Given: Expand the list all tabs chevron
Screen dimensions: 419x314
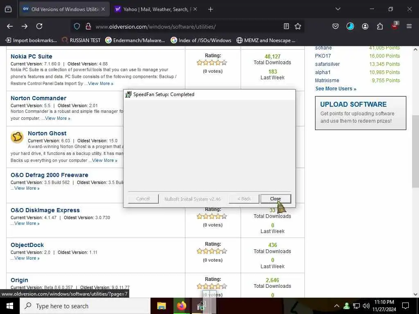Looking at the screenshot, I should click(x=338, y=9).
